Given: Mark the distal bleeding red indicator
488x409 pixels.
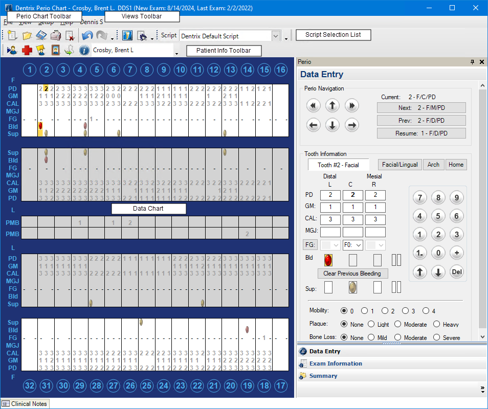Looking at the screenshot, I should tap(328, 260).
